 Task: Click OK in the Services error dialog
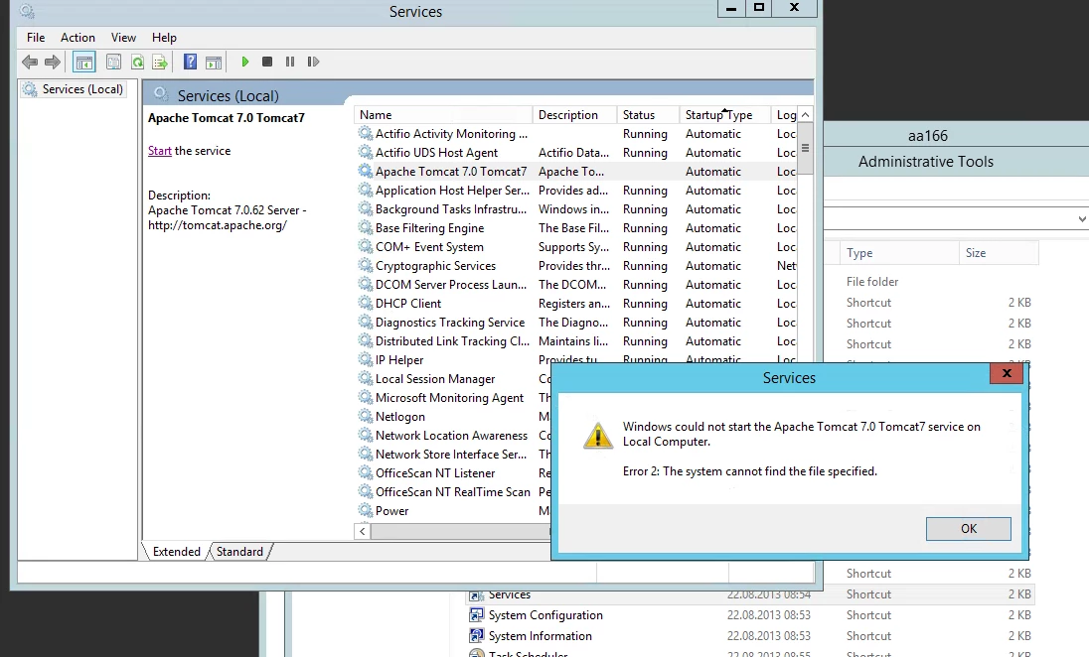click(x=968, y=529)
